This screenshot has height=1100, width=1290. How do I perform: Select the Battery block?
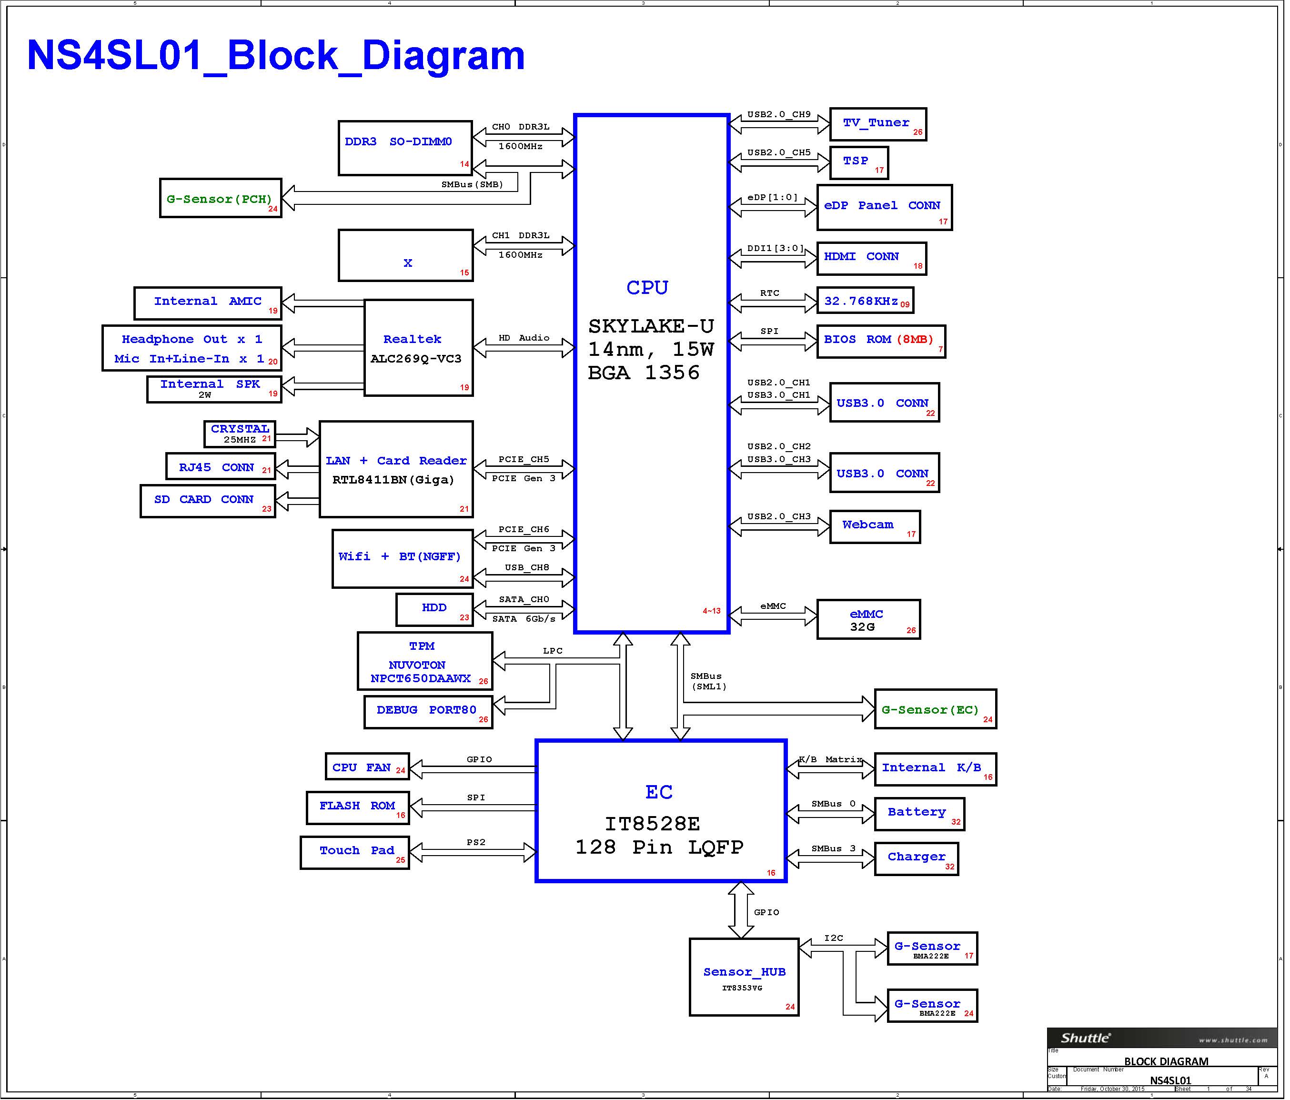coord(919,814)
